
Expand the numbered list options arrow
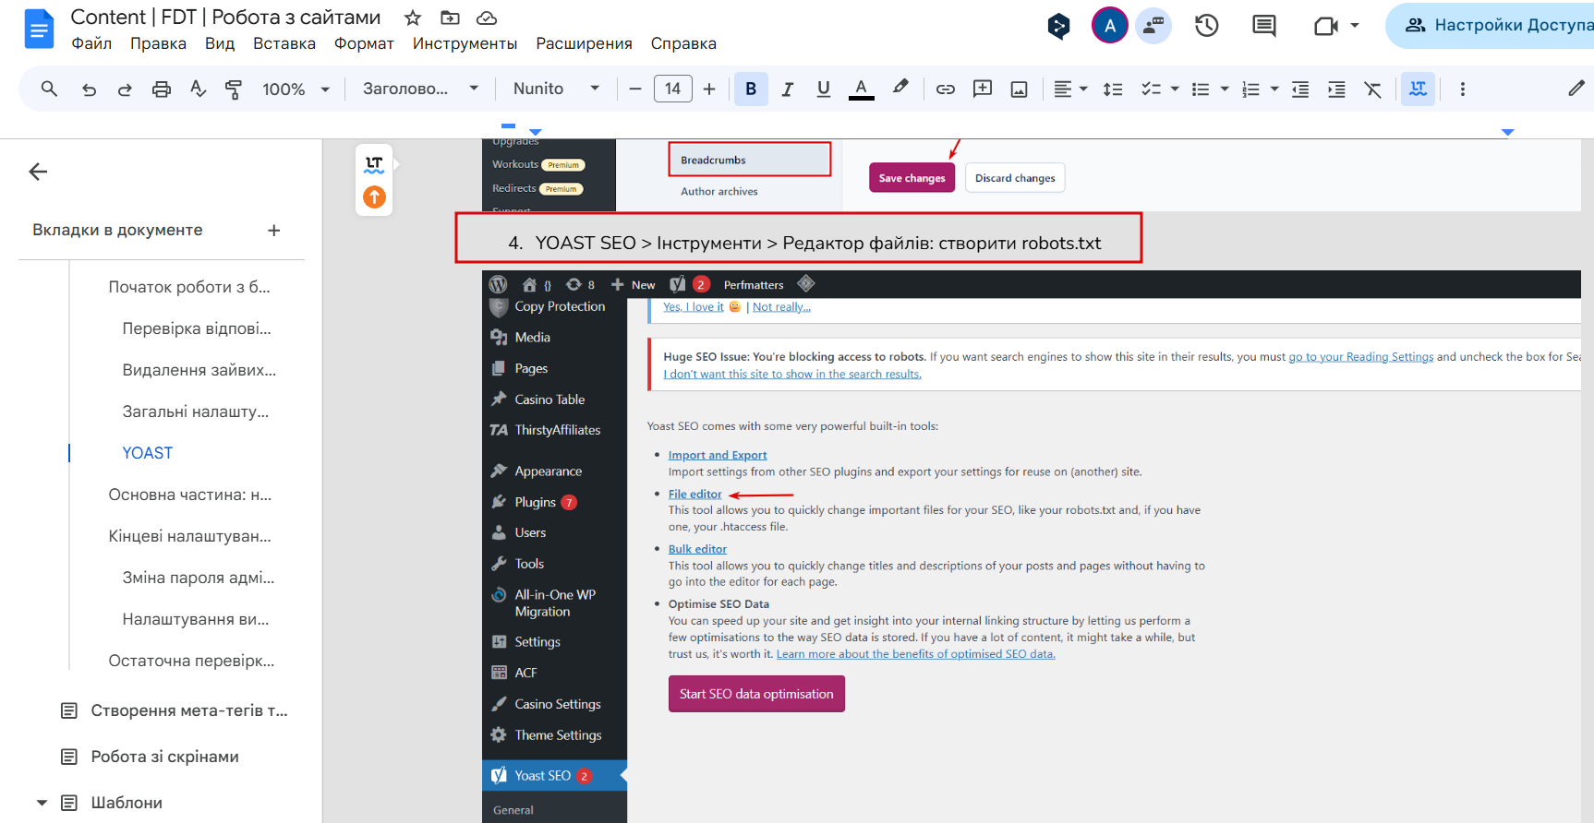coord(1274,89)
